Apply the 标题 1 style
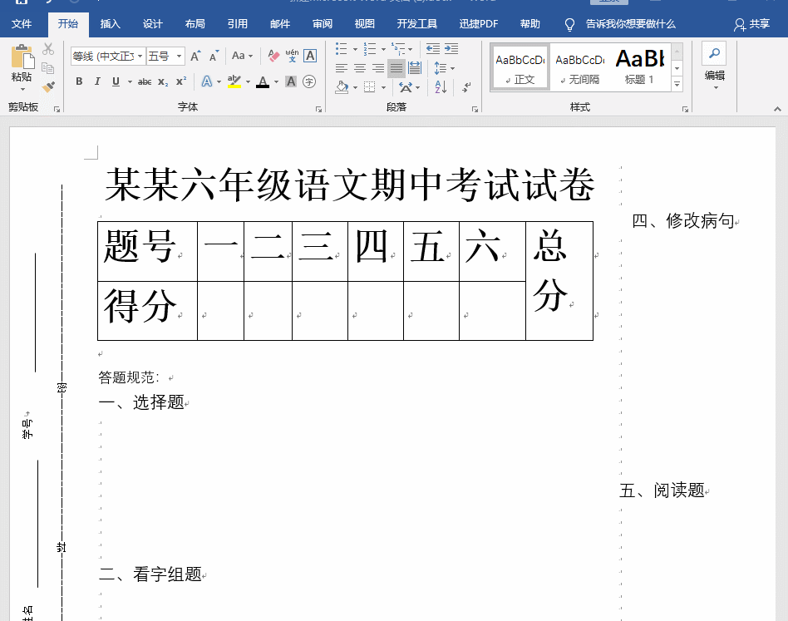The height and width of the screenshot is (621, 788). pyautogui.click(x=640, y=67)
